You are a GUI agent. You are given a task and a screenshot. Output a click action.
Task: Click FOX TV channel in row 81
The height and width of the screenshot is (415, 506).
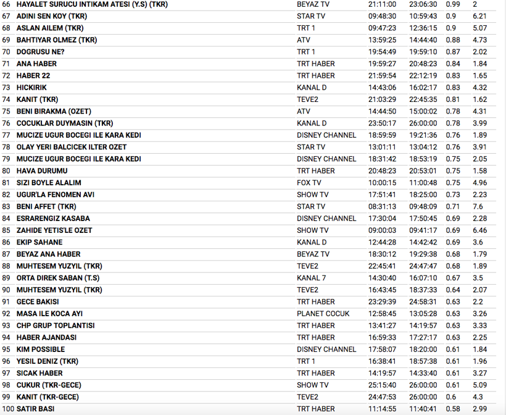(x=309, y=183)
